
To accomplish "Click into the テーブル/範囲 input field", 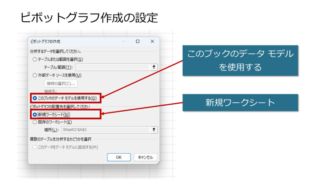I will point(112,67).
